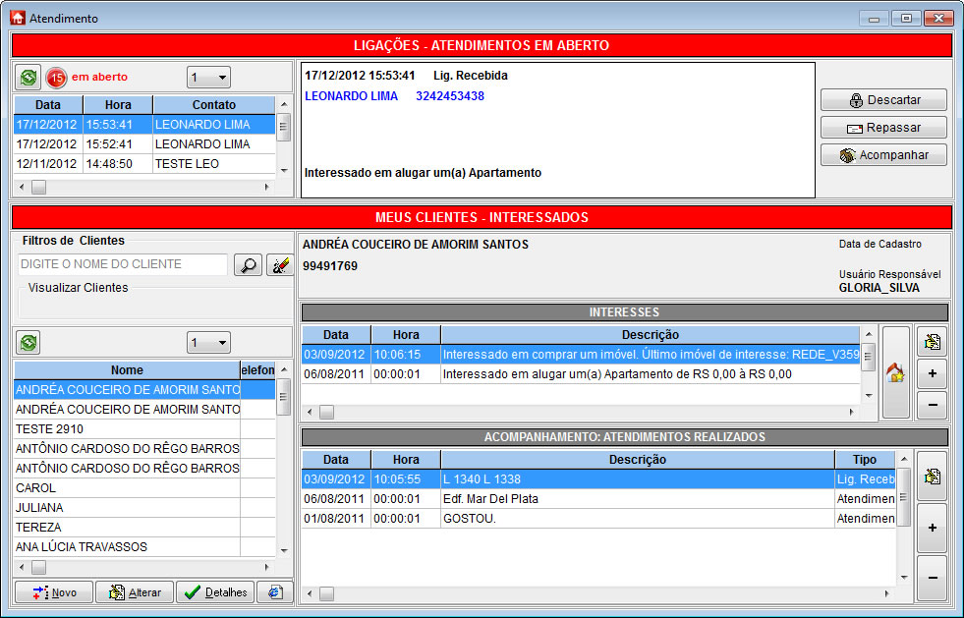Clear client filter with the eraser icon

[x=280, y=264]
